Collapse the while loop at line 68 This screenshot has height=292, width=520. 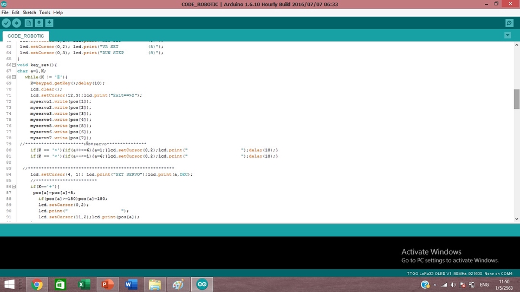[x=14, y=77]
